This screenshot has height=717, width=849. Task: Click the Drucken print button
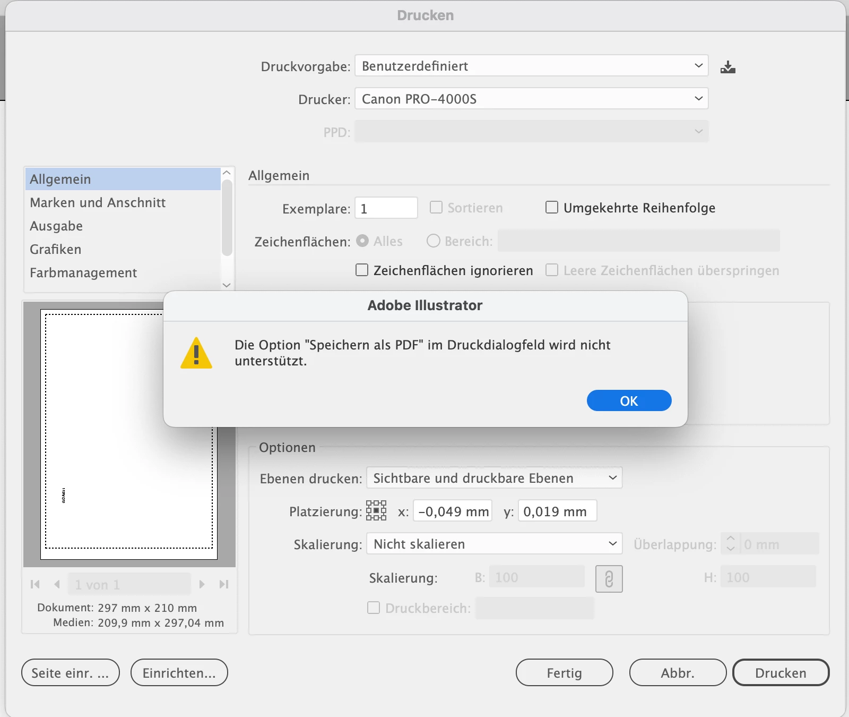(x=781, y=672)
